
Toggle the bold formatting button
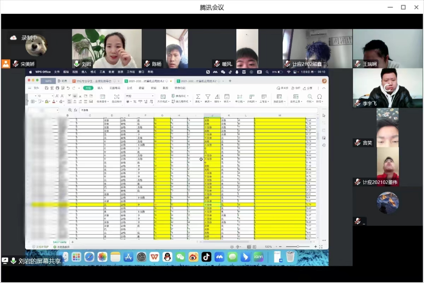point(28,101)
